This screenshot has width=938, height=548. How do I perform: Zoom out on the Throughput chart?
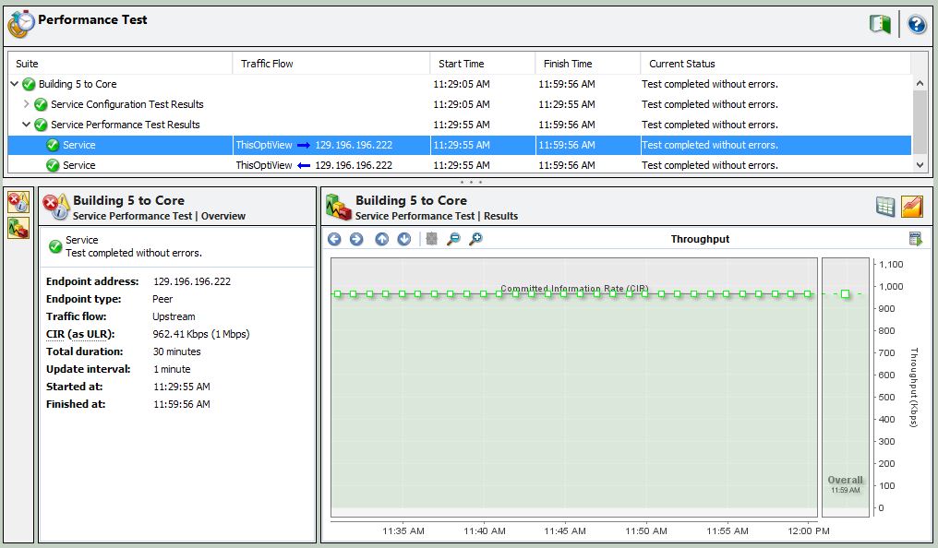pyautogui.click(x=453, y=239)
